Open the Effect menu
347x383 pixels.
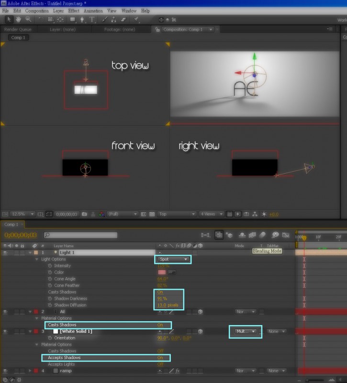[x=74, y=11]
